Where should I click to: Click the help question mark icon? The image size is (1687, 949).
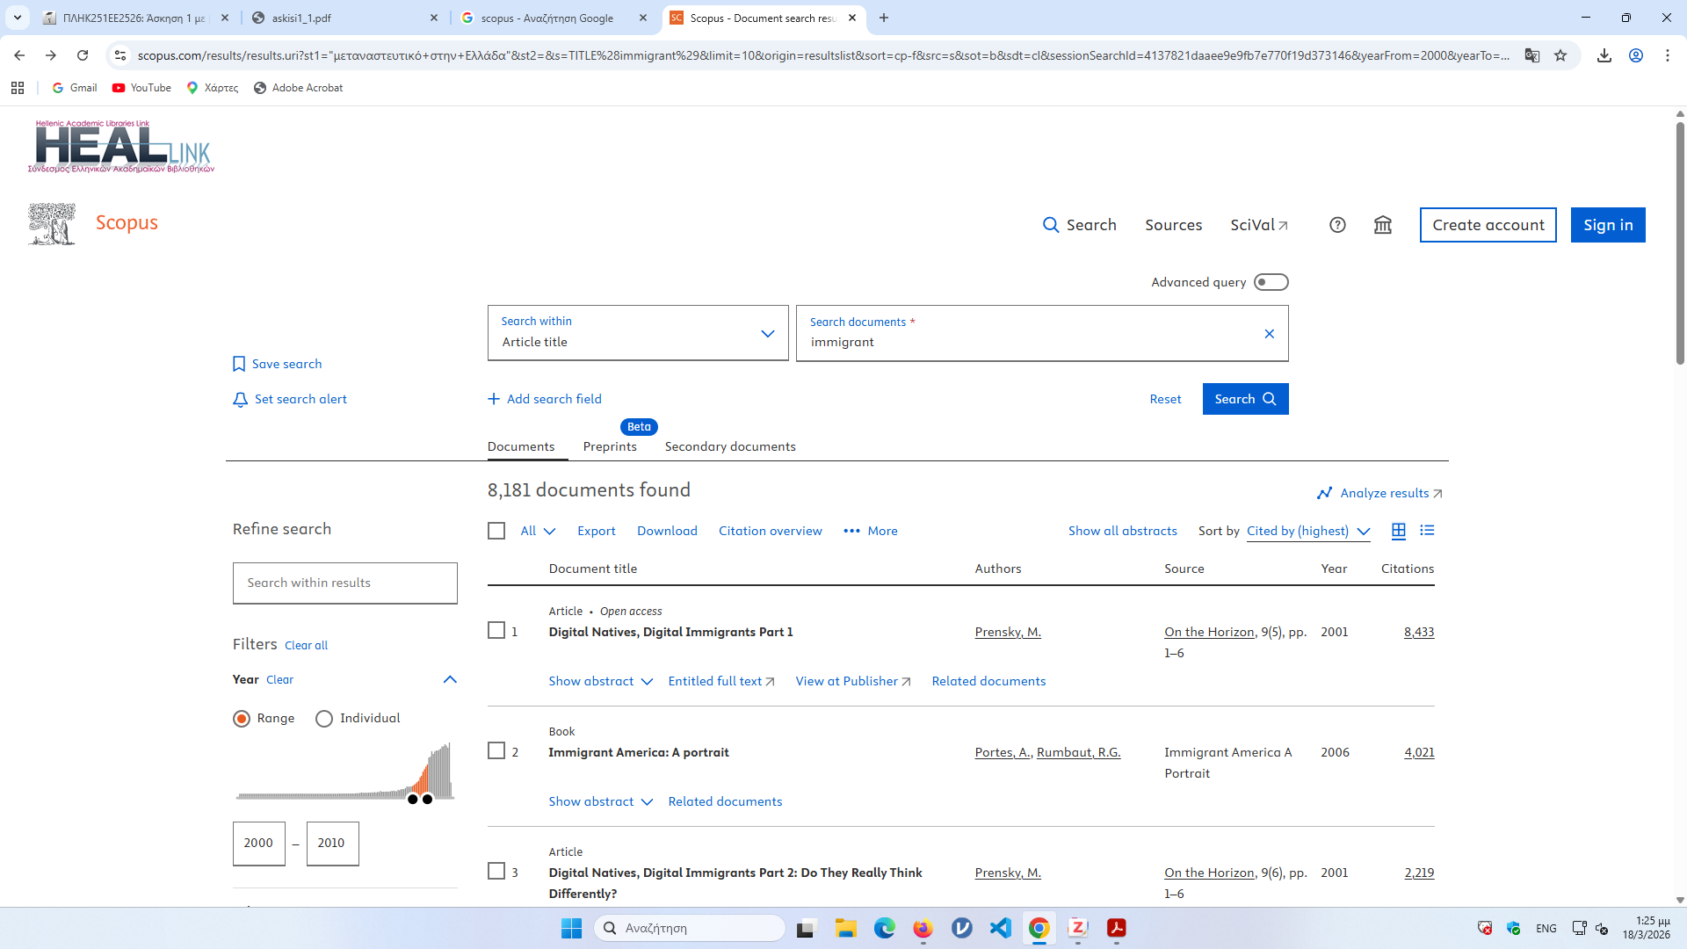pyautogui.click(x=1337, y=225)
